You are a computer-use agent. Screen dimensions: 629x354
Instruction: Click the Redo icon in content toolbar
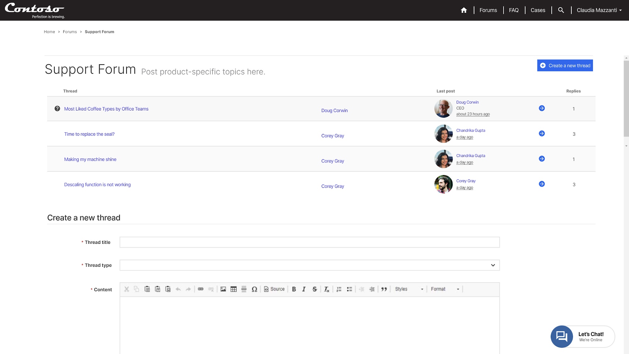(x=188, y=289)
